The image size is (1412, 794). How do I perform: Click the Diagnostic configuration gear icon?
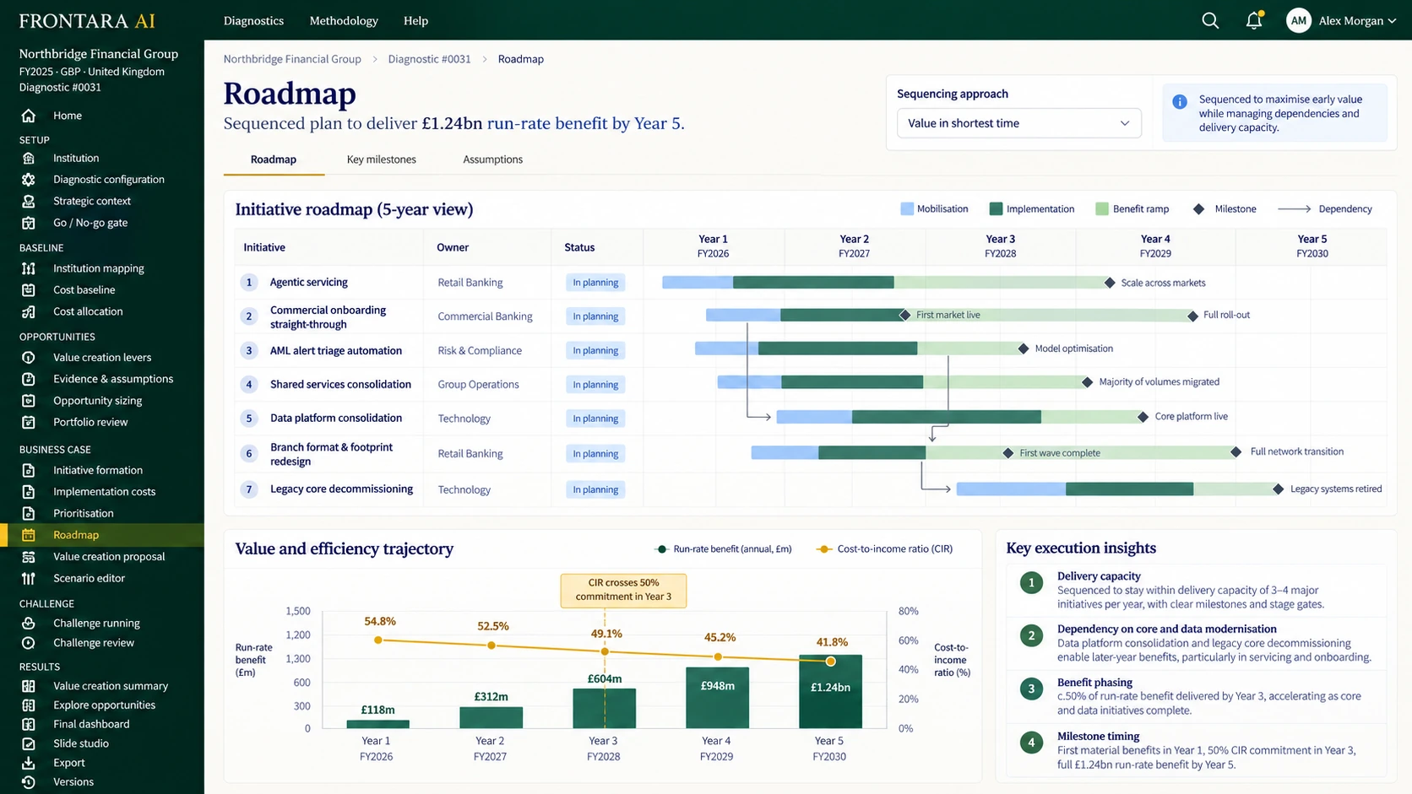pos(29,180)
